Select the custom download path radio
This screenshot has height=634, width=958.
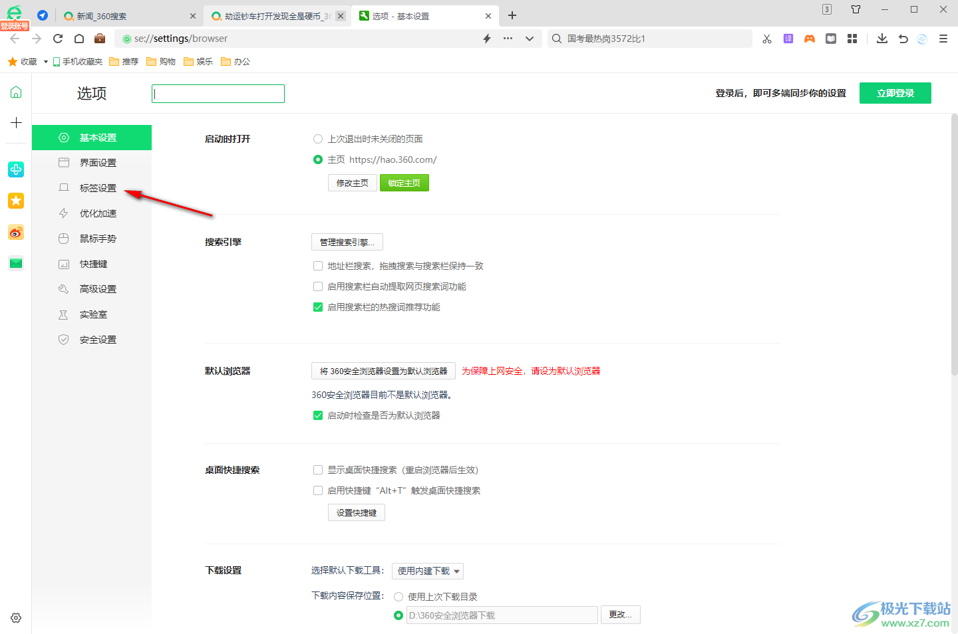tap(399, 615)
